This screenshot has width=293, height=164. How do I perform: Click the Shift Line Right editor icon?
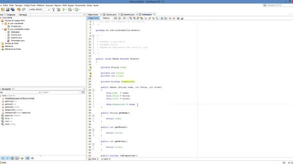[166, 18]
